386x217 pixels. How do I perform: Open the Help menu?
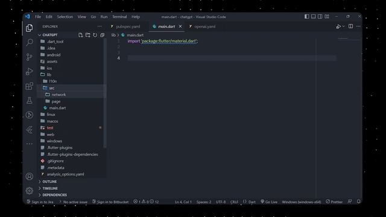(x=136, y=17)
